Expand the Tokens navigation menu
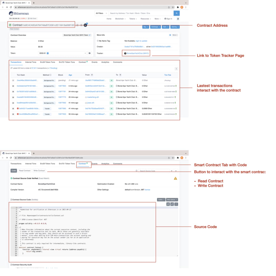 (x=133, y=19)
